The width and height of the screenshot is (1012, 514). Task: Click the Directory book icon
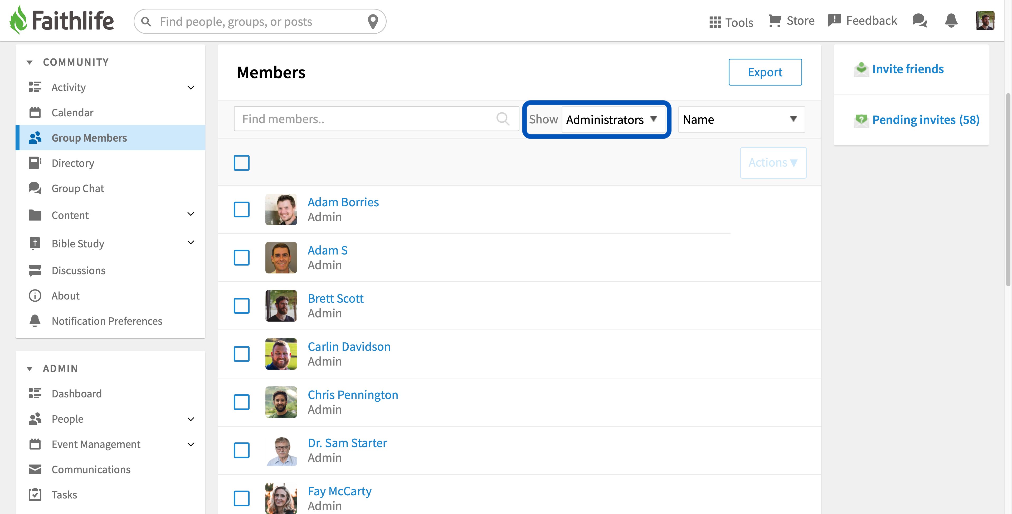(35, 163)
